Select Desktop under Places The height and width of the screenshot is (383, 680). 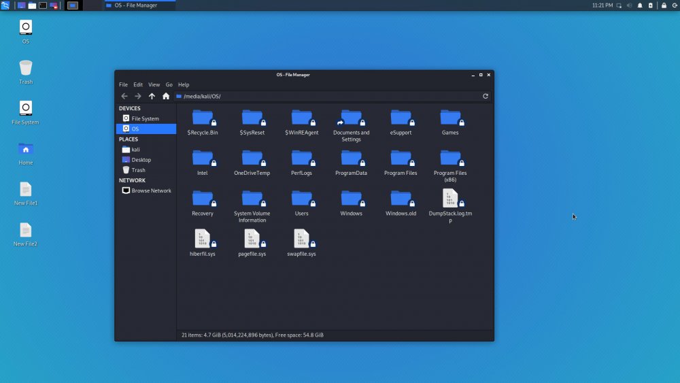141,160
